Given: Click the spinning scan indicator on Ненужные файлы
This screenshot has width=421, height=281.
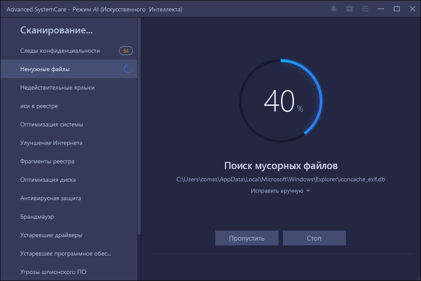Looking at the screenshot, I should pos(127,69).
